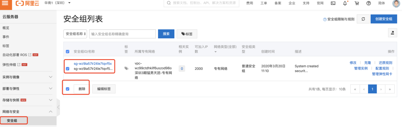The height and width of the screenshot is (127, 402).
Task: Click 克隆 in the actions column
Action: [x=367, y=63]
